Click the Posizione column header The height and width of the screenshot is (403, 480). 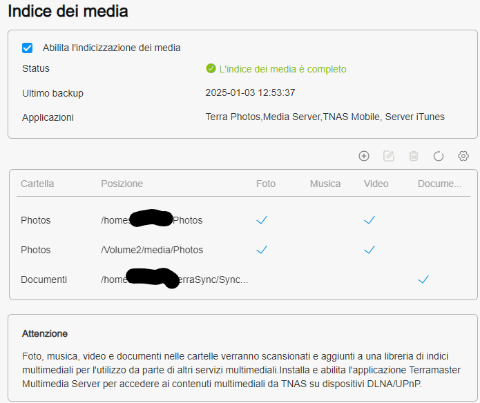tap(122, 184)
